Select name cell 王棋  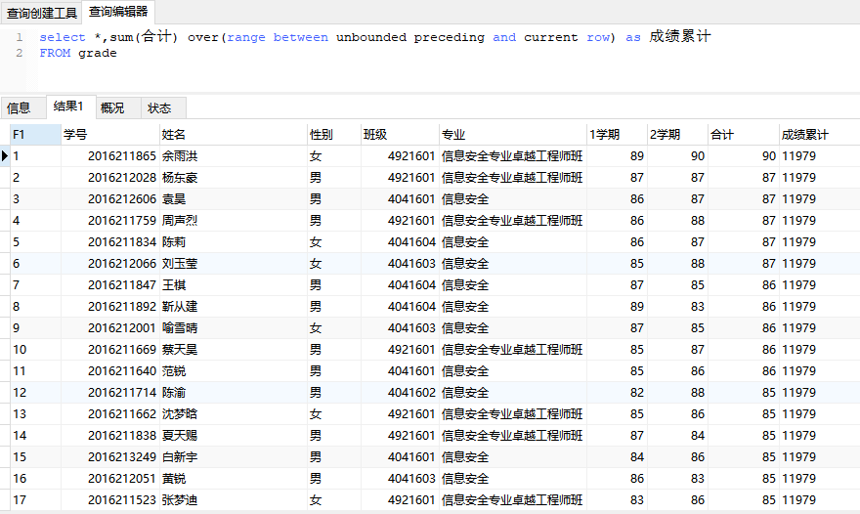coord(234,285)
